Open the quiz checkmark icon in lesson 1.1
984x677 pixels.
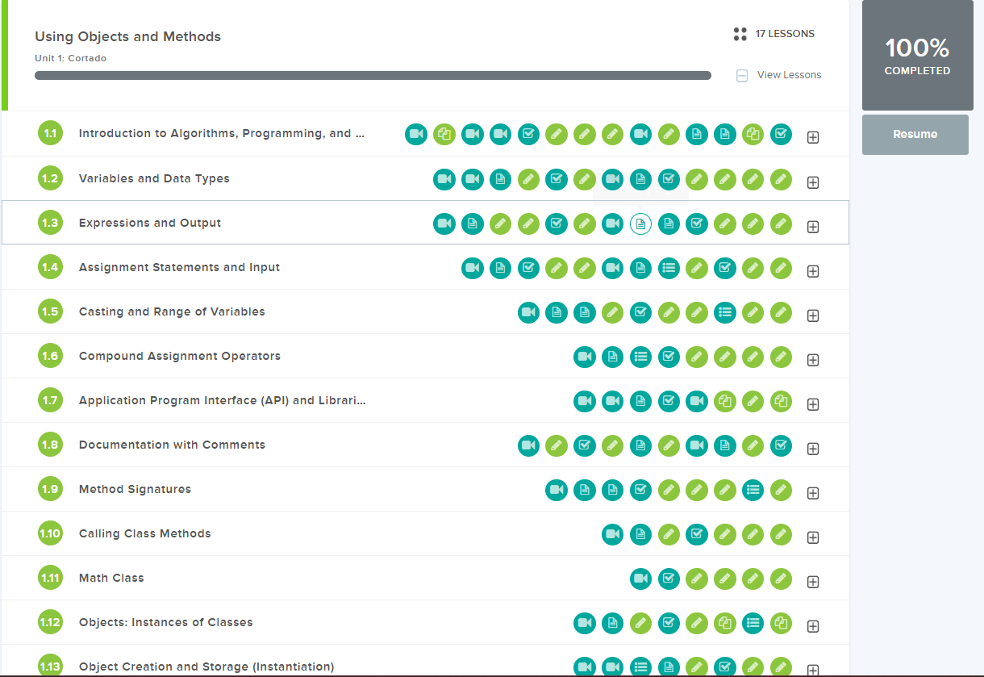tap(528, 134)
